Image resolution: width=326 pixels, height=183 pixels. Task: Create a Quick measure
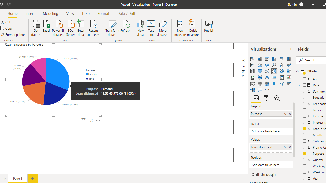pyautogui.click(x=193, y=28)
